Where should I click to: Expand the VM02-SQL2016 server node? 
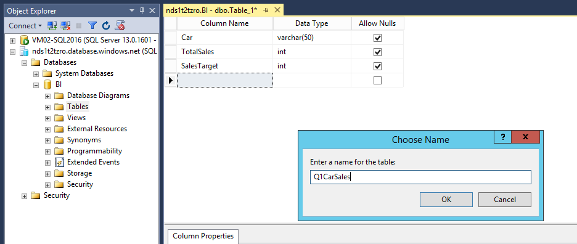click(12, 41)
